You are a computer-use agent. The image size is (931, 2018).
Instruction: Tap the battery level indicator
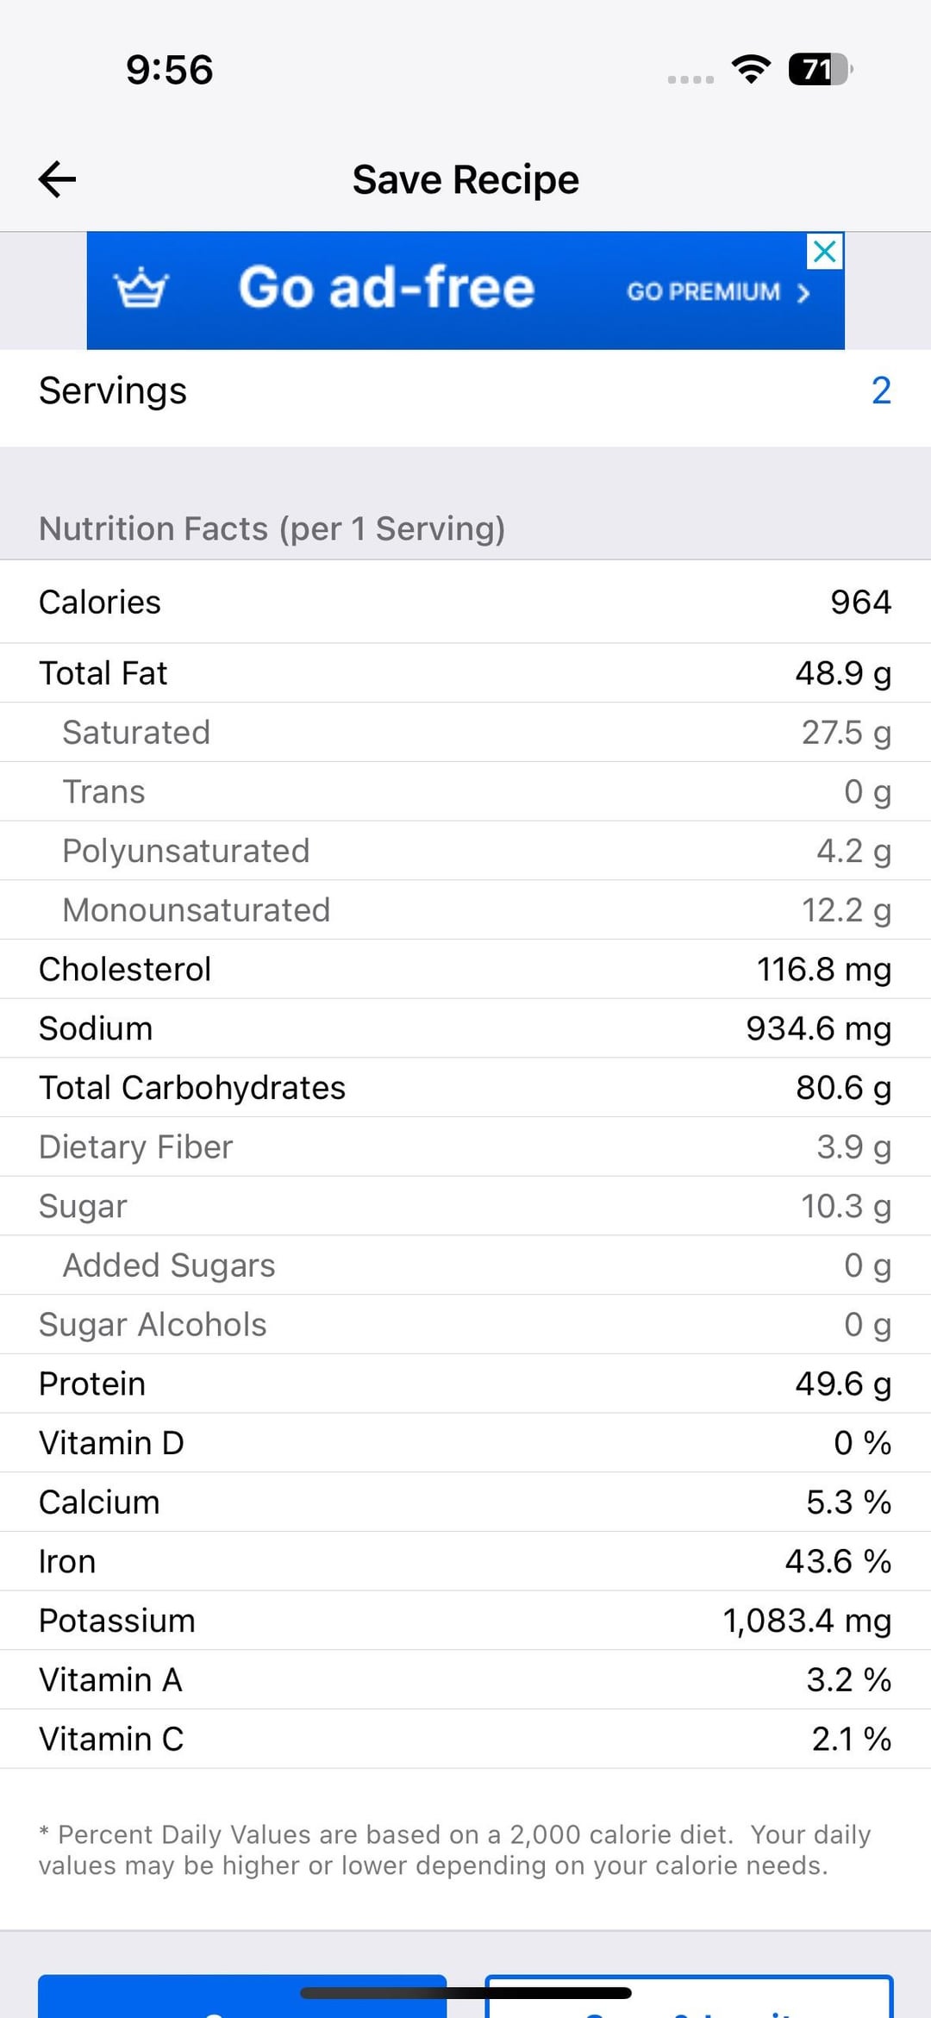click(819, 70)
